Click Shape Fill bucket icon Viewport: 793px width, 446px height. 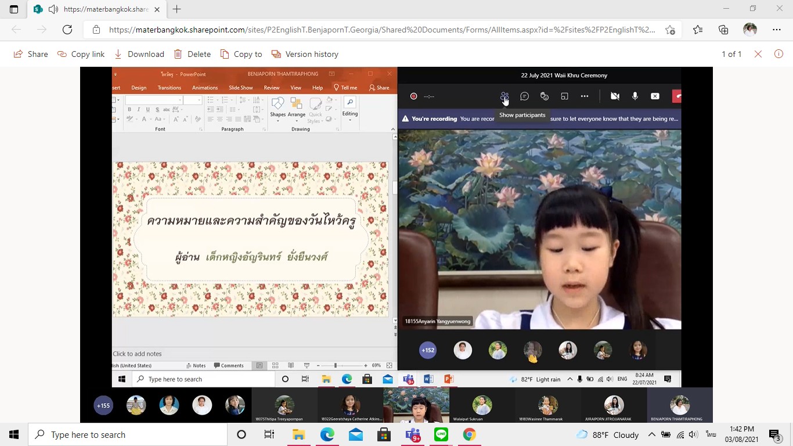click(x=329, y=100)
